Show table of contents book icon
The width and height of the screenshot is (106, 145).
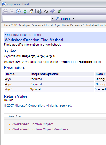[53, 11]
